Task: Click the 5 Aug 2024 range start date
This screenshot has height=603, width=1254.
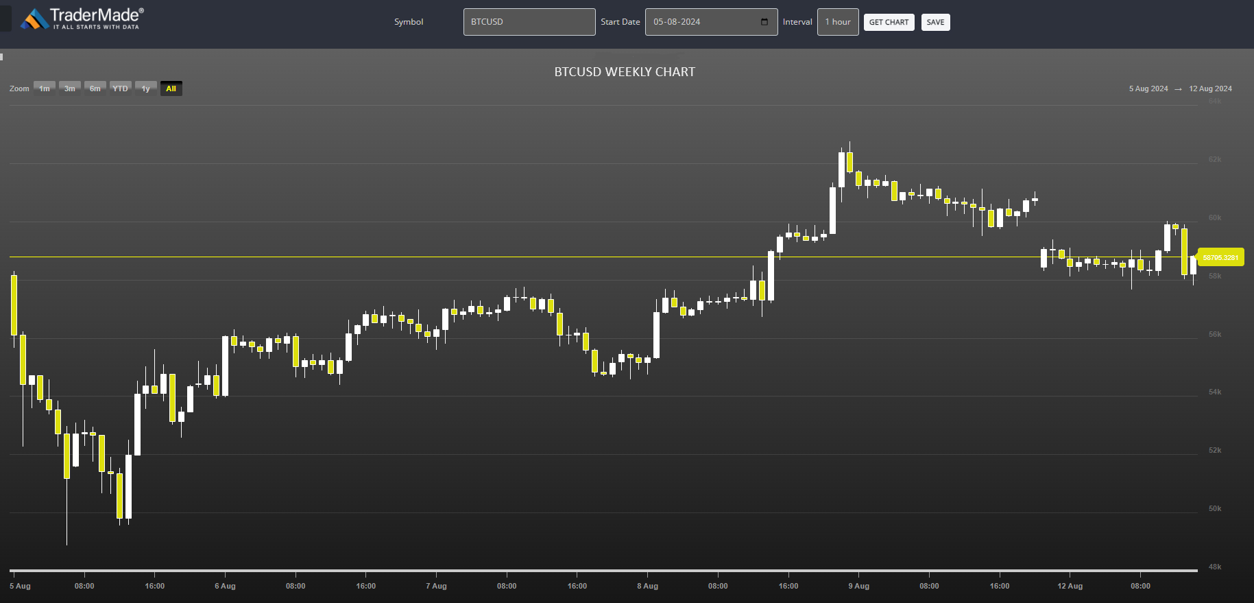Action: tap(1148, 88)
